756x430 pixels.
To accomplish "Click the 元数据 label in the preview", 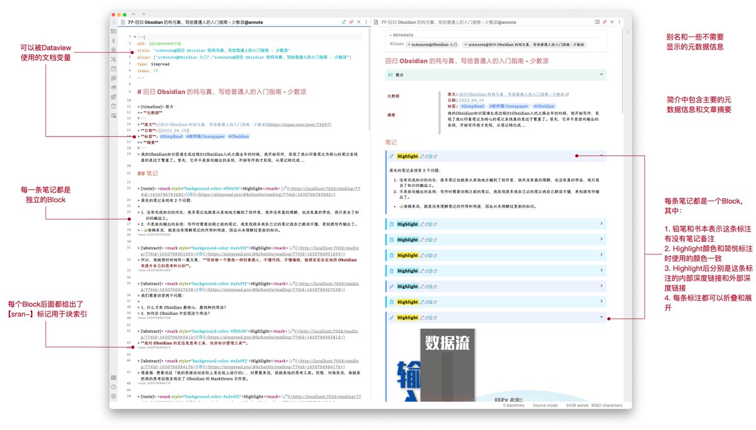I will (393, 96).
